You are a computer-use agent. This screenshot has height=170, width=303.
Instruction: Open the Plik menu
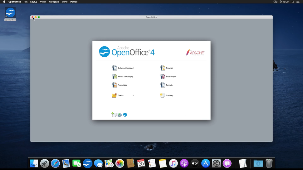coord(26,2)
